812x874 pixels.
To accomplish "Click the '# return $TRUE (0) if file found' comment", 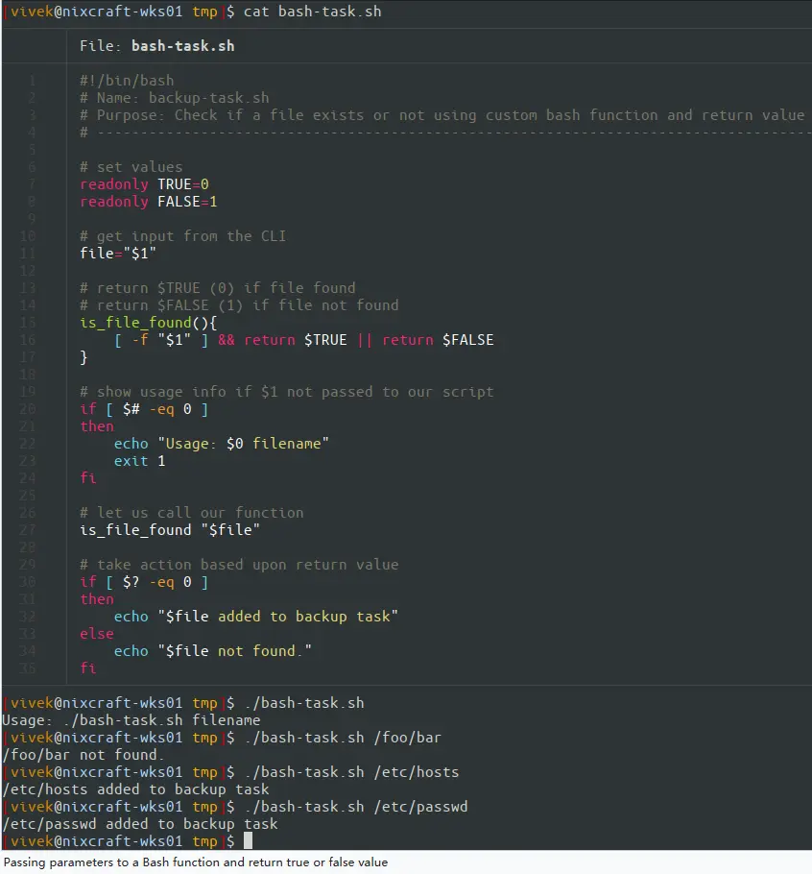I will click(x=217, y=287).
